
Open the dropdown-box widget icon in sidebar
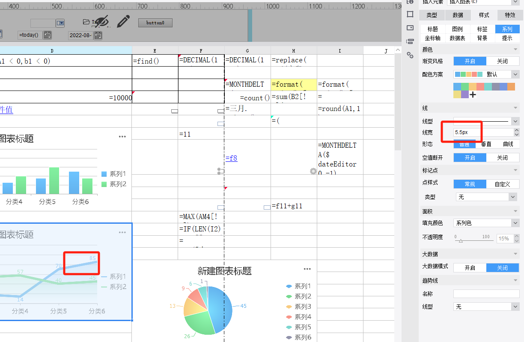[x=410, y=28]
